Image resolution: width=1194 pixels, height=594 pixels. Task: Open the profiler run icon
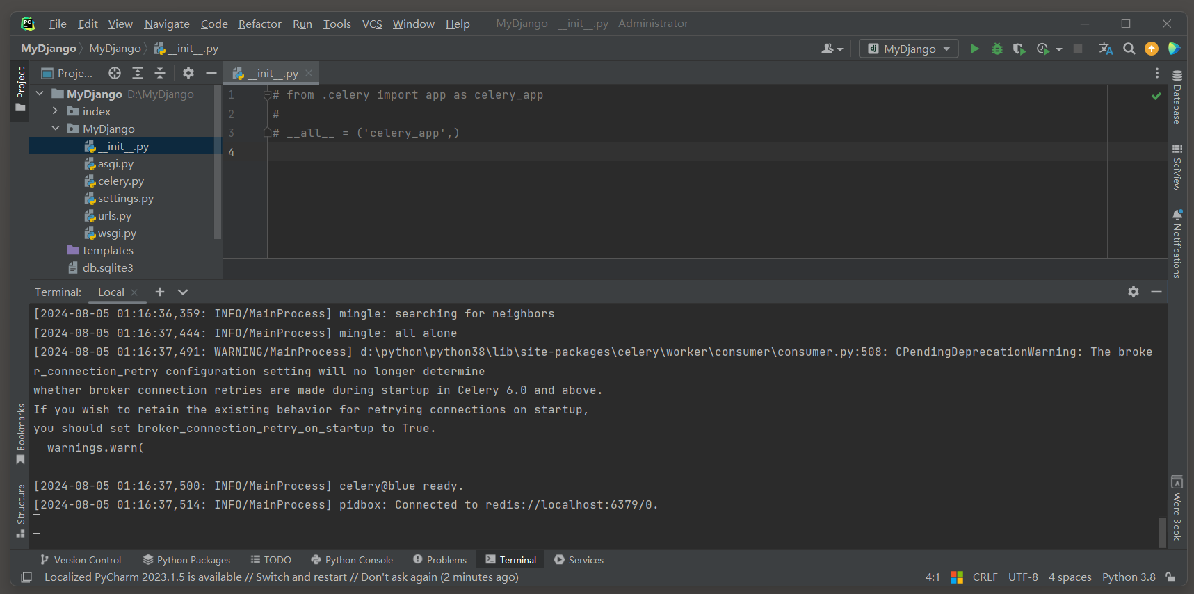(x=1042, y=49)
